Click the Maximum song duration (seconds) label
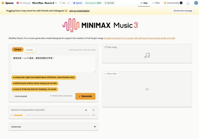The height and width of the screenshot is (139, 199). coord(28,110)
